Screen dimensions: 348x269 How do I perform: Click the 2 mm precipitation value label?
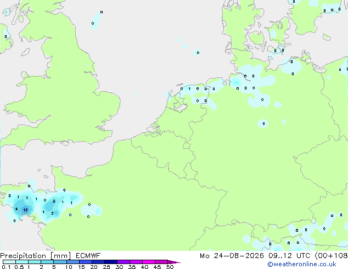click(x=52, y=214)
